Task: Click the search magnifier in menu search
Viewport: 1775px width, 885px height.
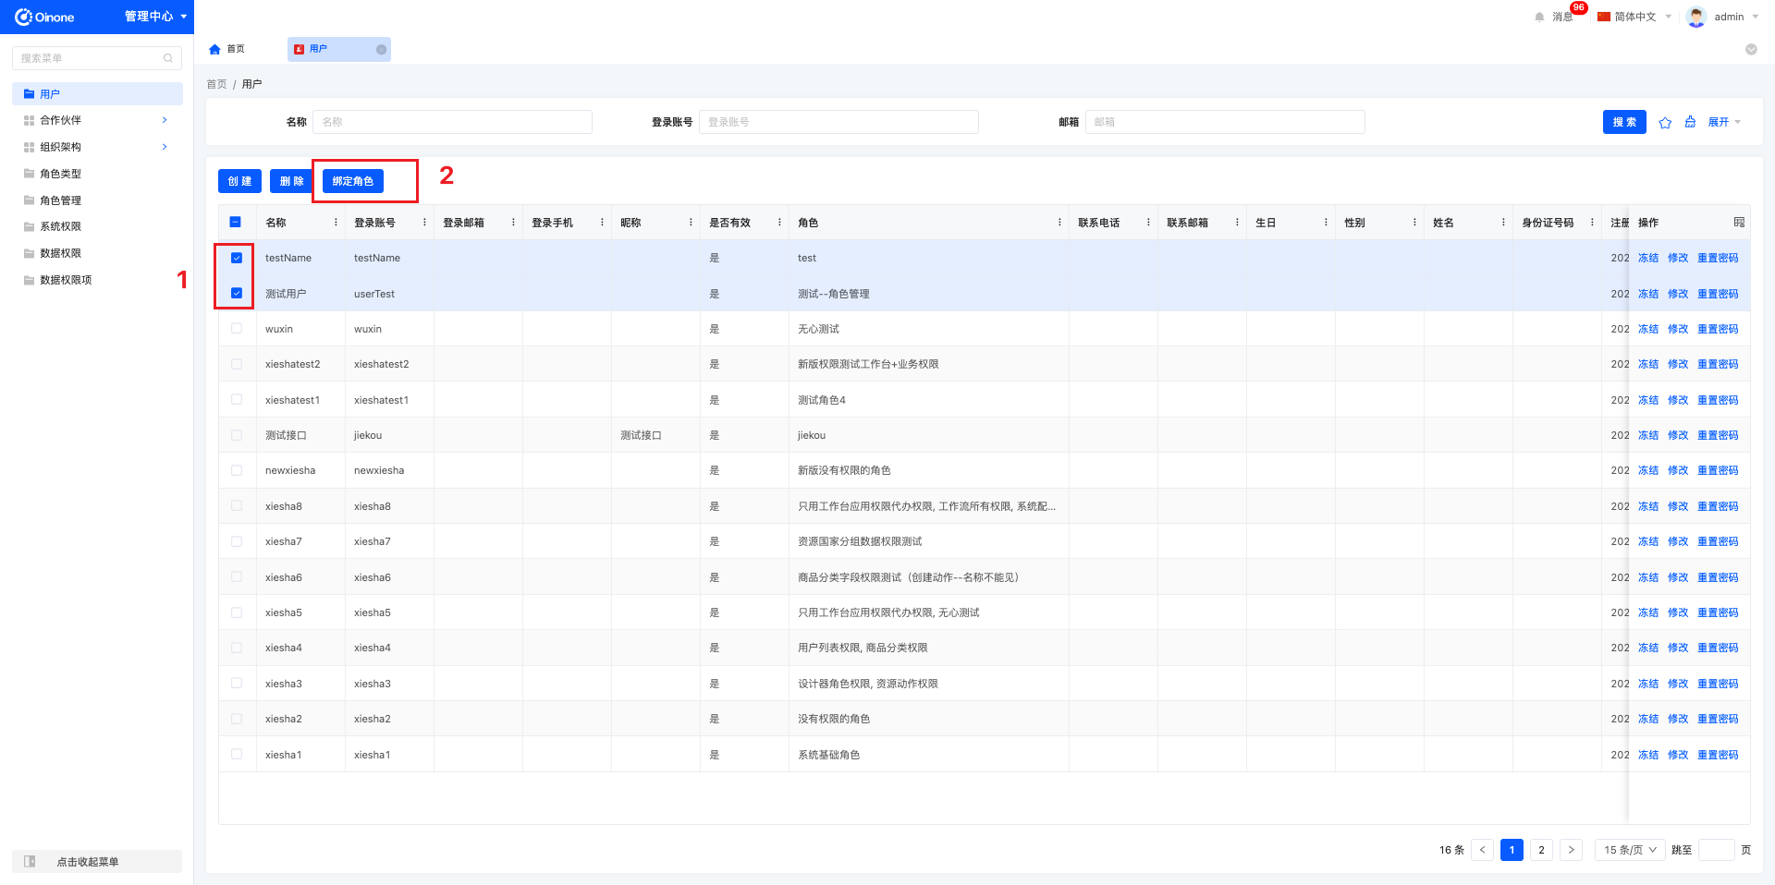Action: tap(168, 58)
